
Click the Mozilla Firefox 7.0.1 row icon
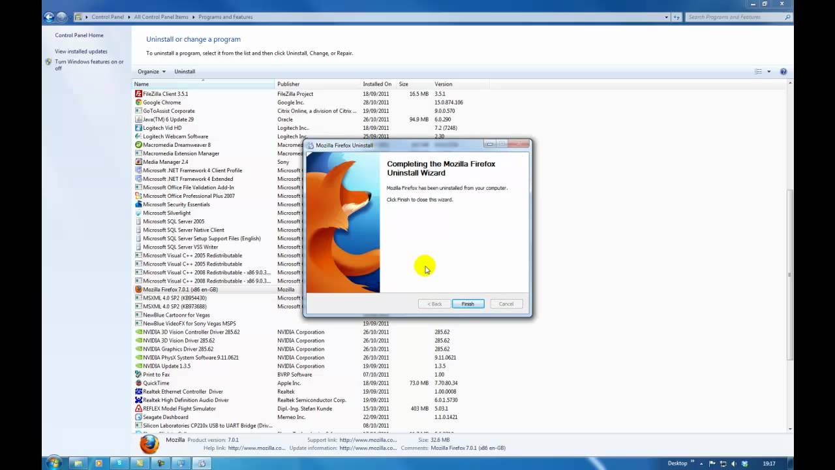click(138, 289)
